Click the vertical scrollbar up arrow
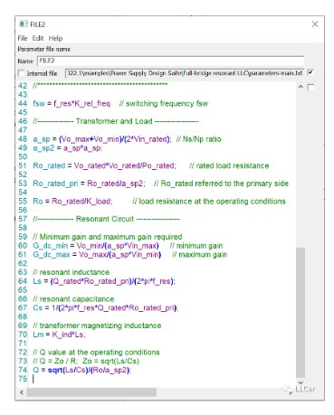Viewport: 334px width, 415px height. 301,87
